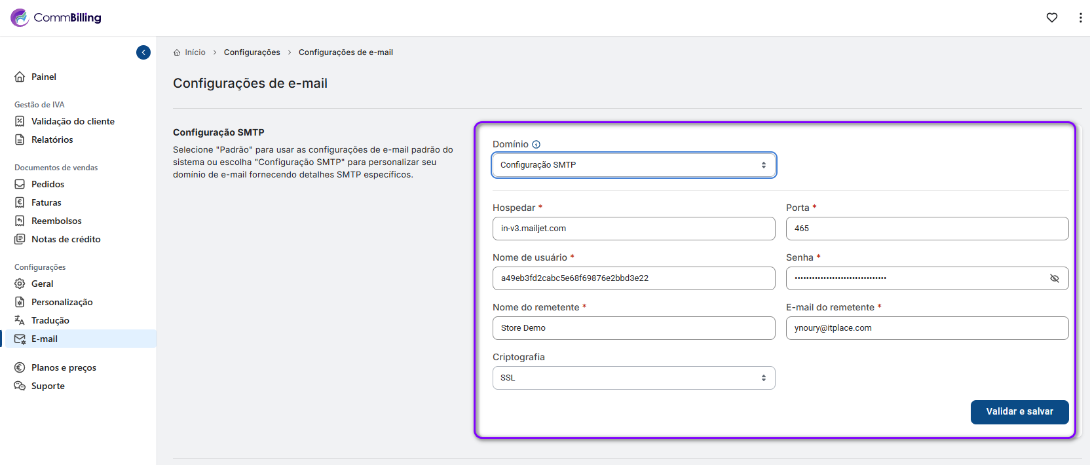Click the CommBilling logo icon
Viewport: 1090px width, 465px height.
[20, 18]
